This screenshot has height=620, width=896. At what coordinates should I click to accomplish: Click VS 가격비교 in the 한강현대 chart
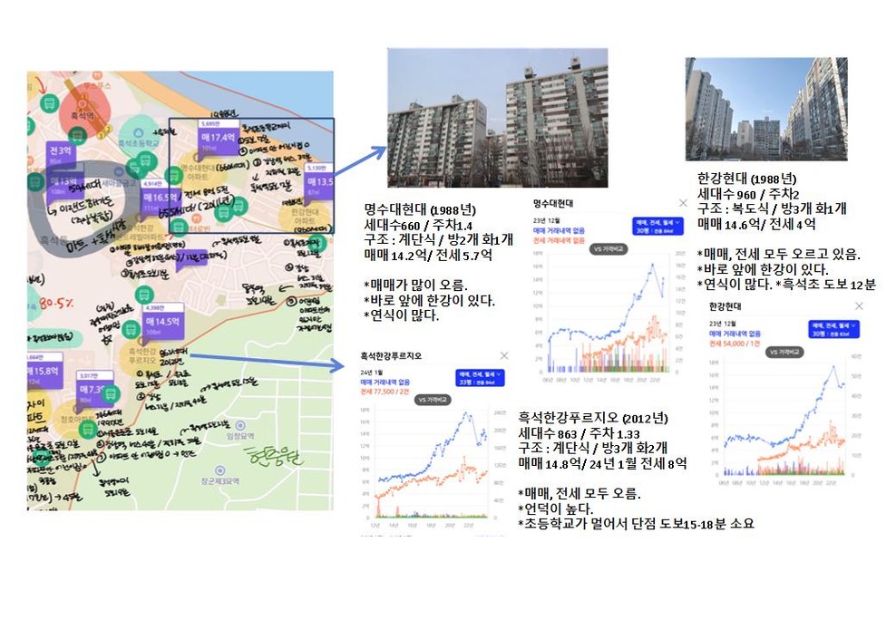(x=785, y=353)
